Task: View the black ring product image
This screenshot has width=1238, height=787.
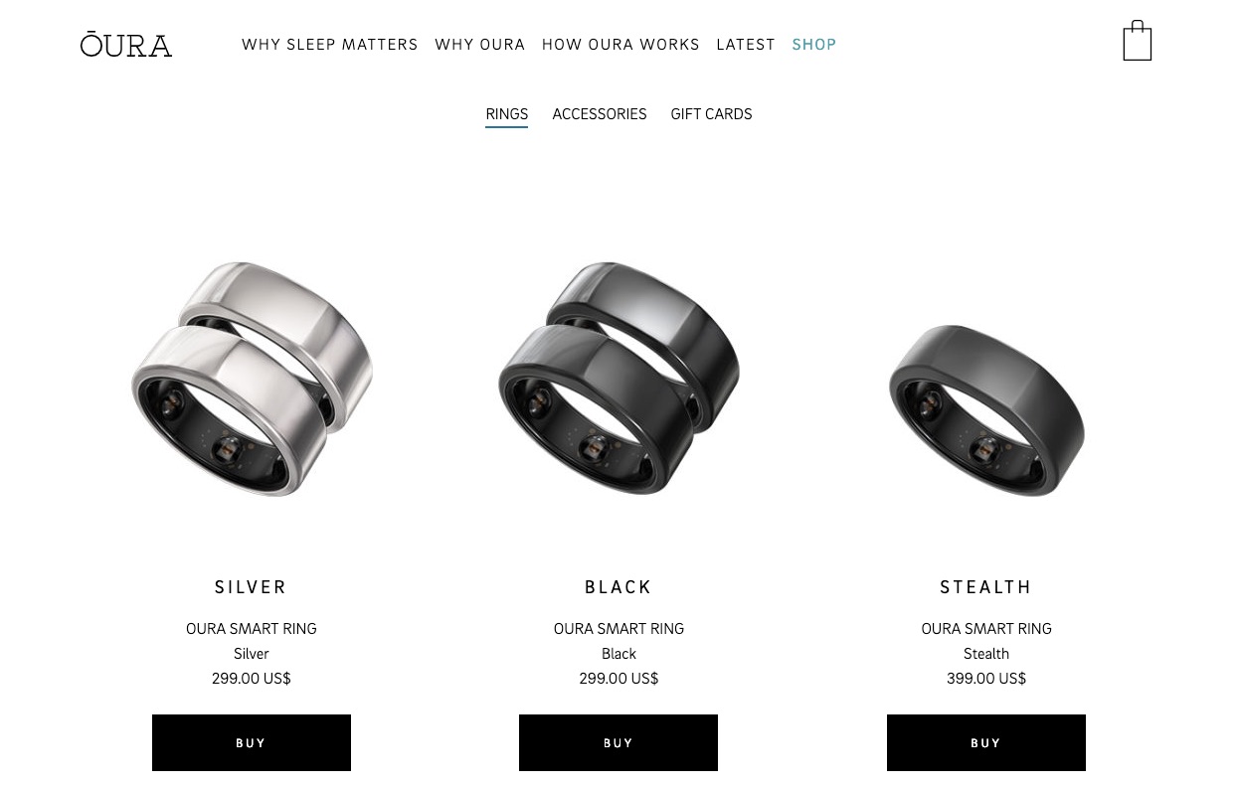Action: click(x=619, y=379)
